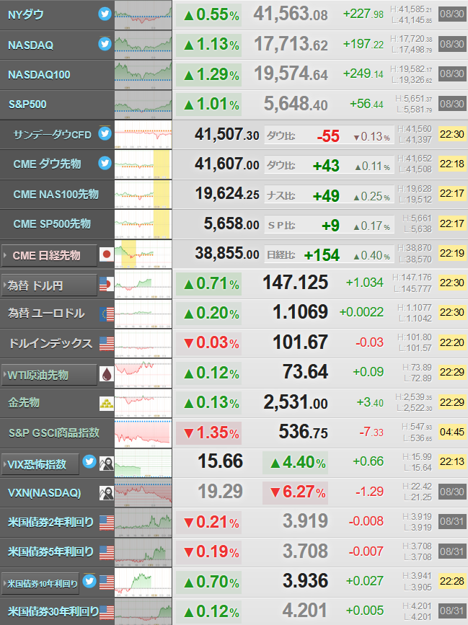Open the NASDAQ mini chart
468x625 pixels.
point(143,45)
